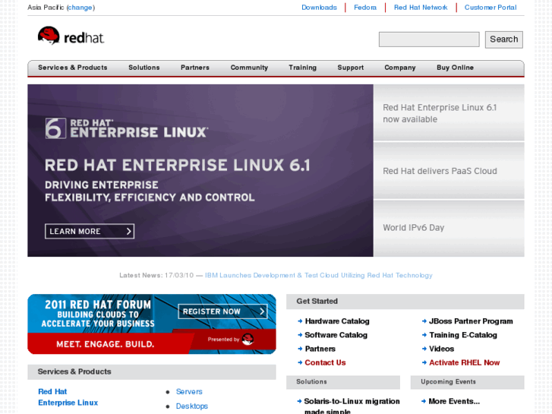Viewport: 552px width, 414px height.
Task: Click the arrow beside Activate RHEL Now
Action: [x=424, y=362]
